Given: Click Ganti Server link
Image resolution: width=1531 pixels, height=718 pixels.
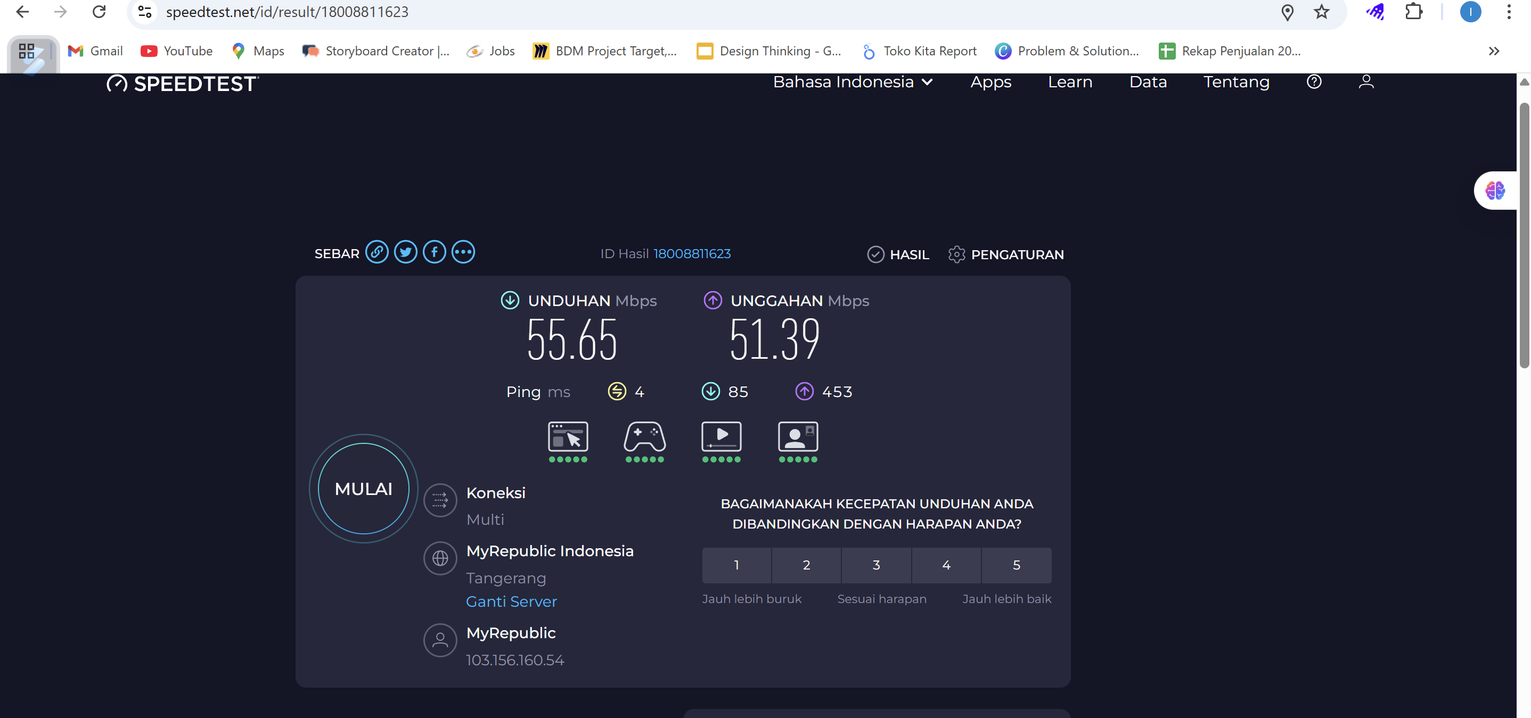Looking at the screenshot, I should pyautogui.click(x=511, y=601).
